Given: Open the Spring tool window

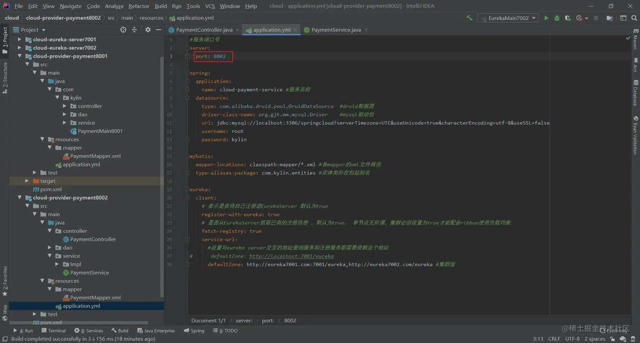Looking at the screenshot, I should tap(194, 331).
